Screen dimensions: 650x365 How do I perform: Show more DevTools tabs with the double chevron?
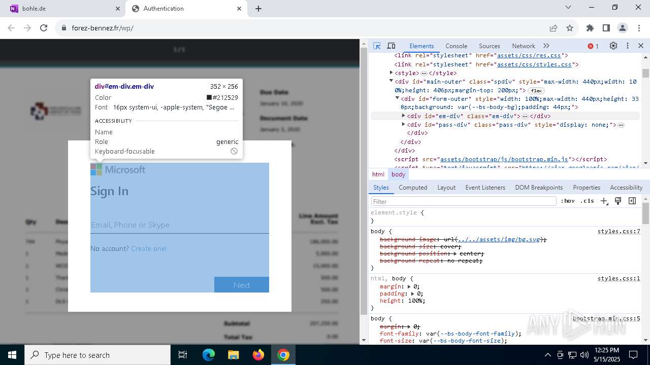point(546,46)
